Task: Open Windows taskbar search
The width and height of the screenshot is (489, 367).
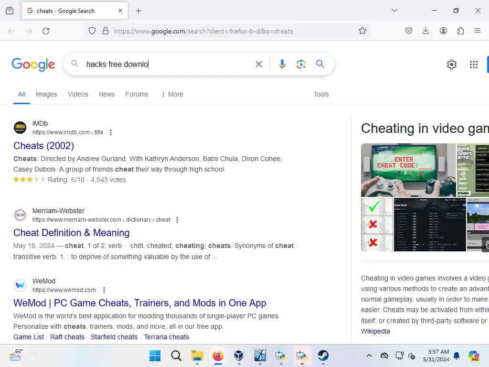Action: [176, 356]
